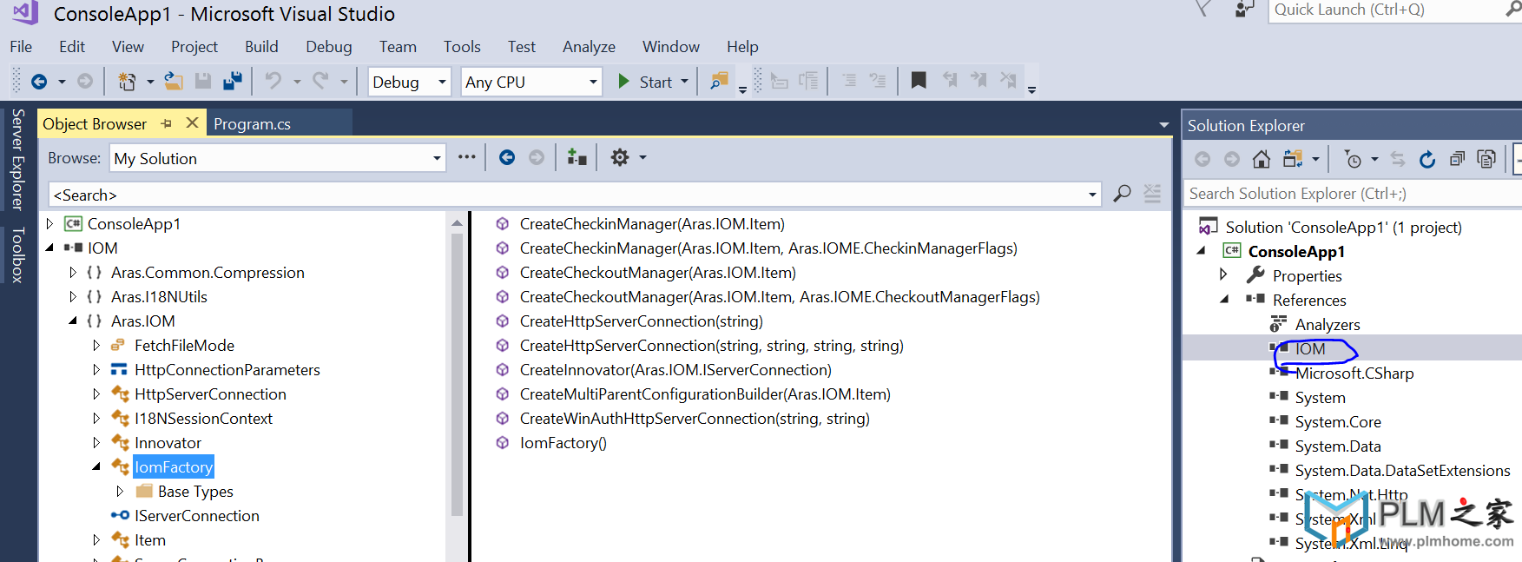This screenshot has width=1522, height=562.
Task: Open the Debug configuration dropdown
Action: tap(442, 82)
